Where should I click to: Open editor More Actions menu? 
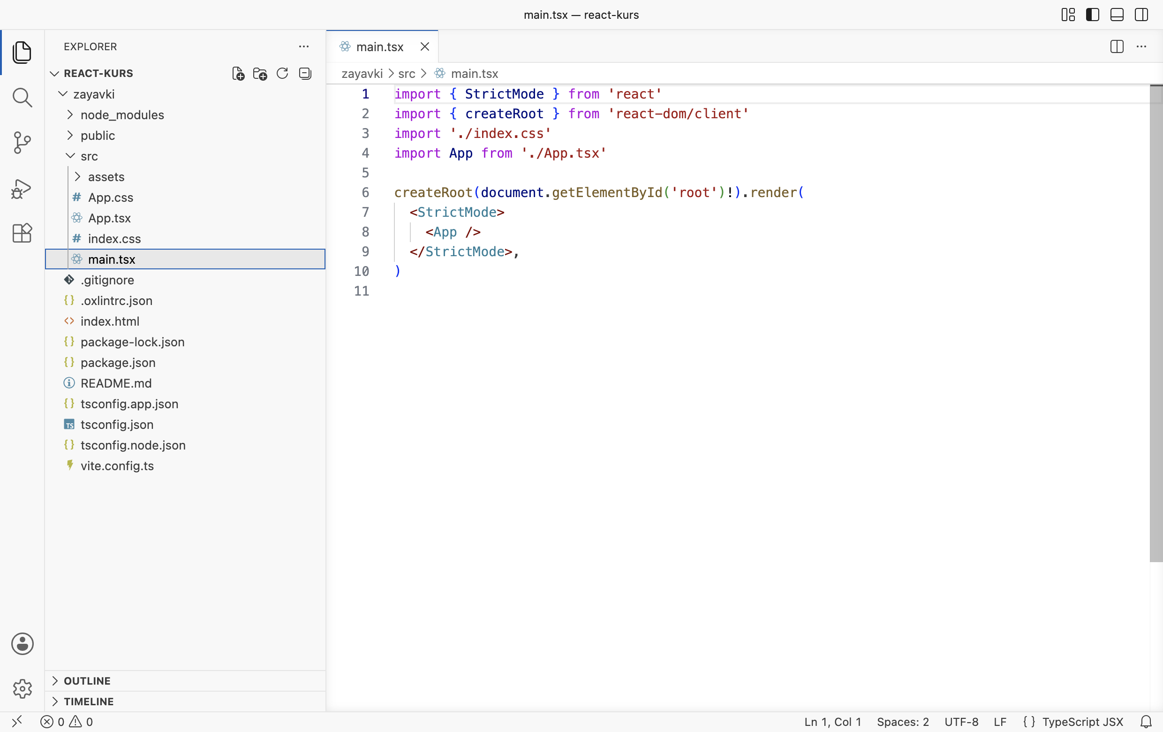[x=1141, y=46]
